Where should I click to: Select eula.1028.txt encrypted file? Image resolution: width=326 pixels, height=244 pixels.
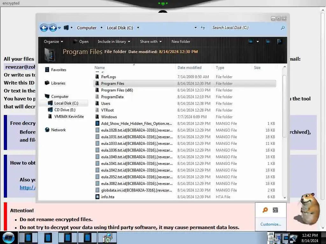185,130
